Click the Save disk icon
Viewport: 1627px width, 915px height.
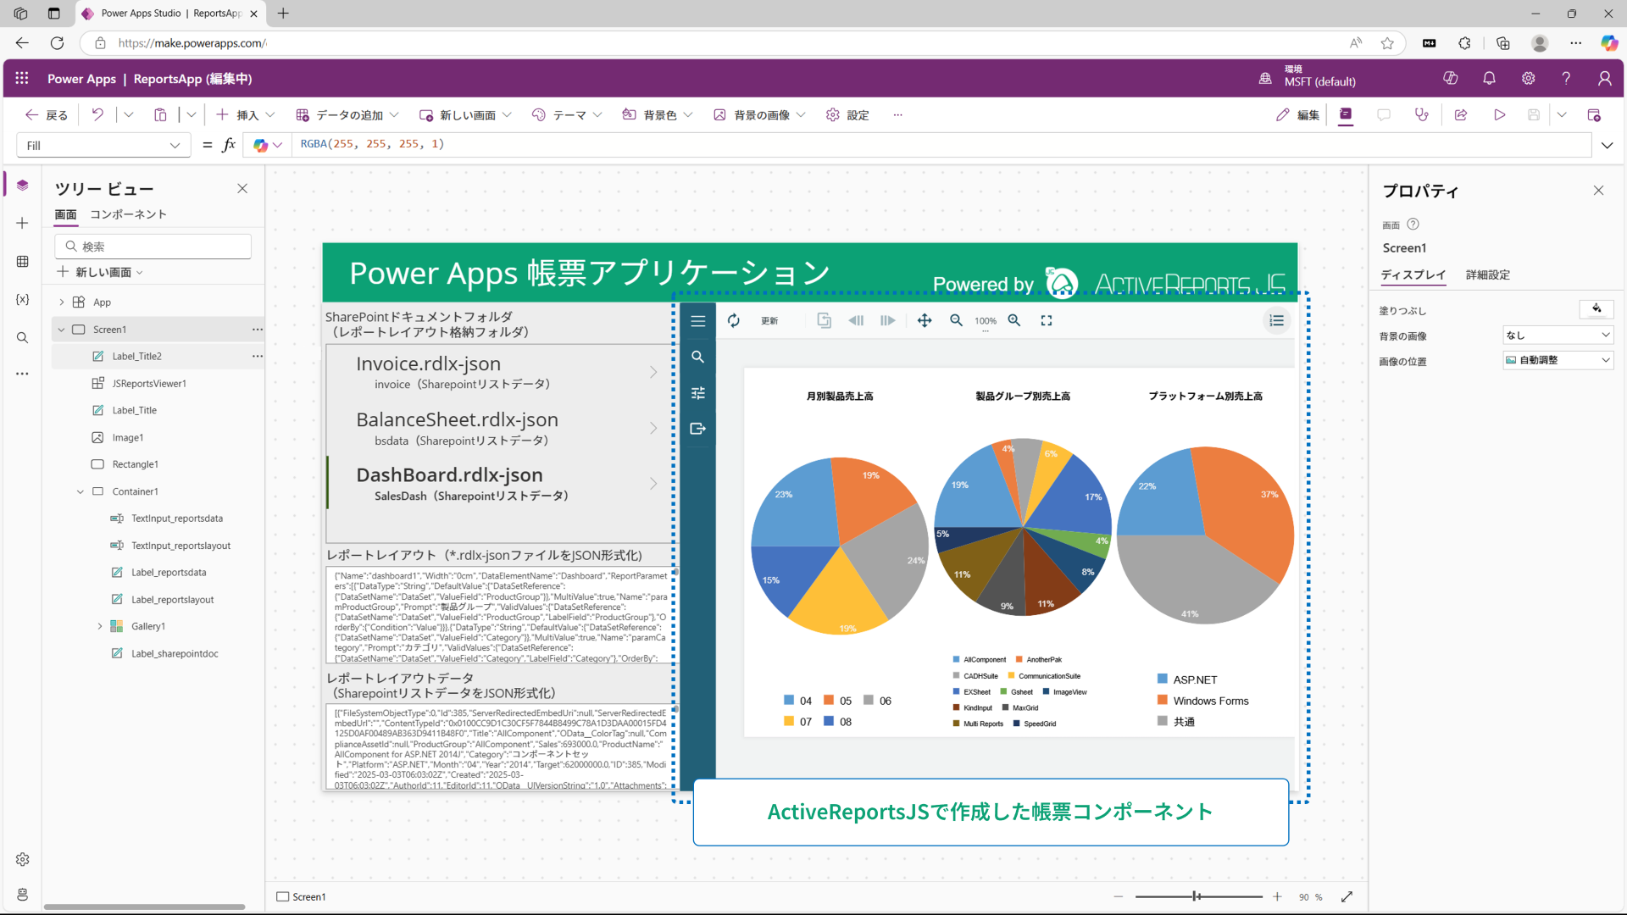[1534, 114]
